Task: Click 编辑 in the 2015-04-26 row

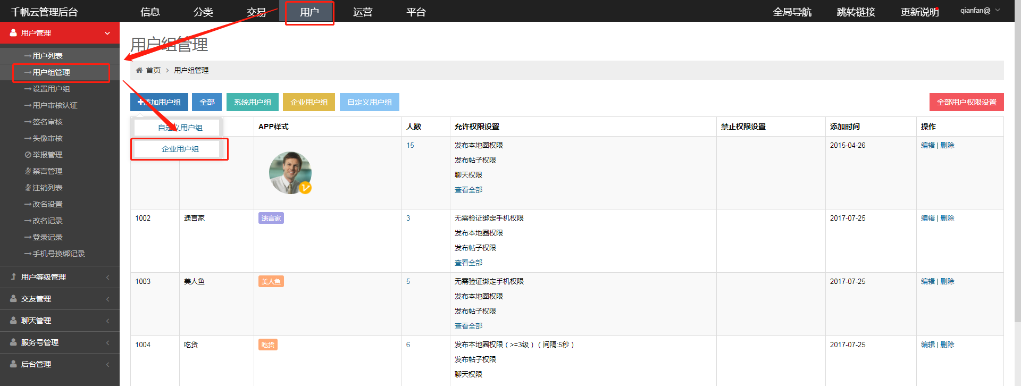Action: [x=928, y=145]
